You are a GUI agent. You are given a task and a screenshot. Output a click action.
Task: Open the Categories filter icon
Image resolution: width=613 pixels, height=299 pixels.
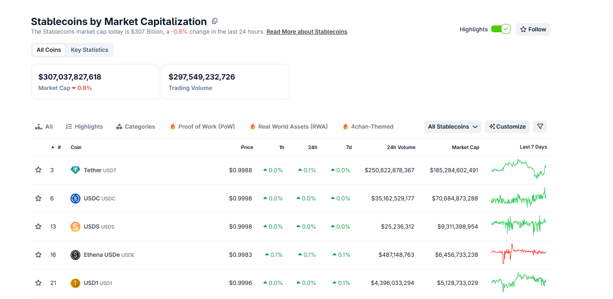tap(119, 126)
